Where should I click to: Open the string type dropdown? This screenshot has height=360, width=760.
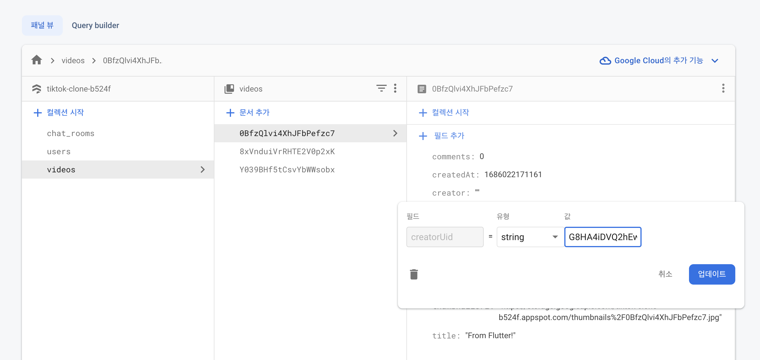pos(530,237)
